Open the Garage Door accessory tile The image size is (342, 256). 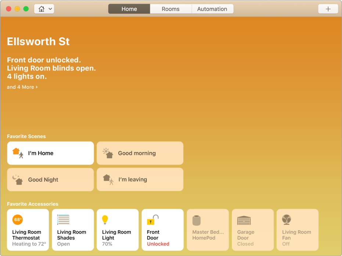[252, 230]
